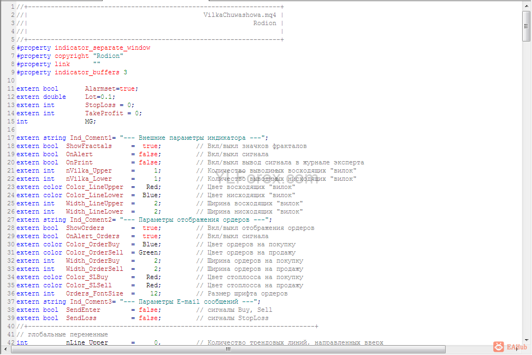Click Width_LineUpper on line 25
Image resolution: width=532 pixels, height=355 pixels.
coord(94,203)
